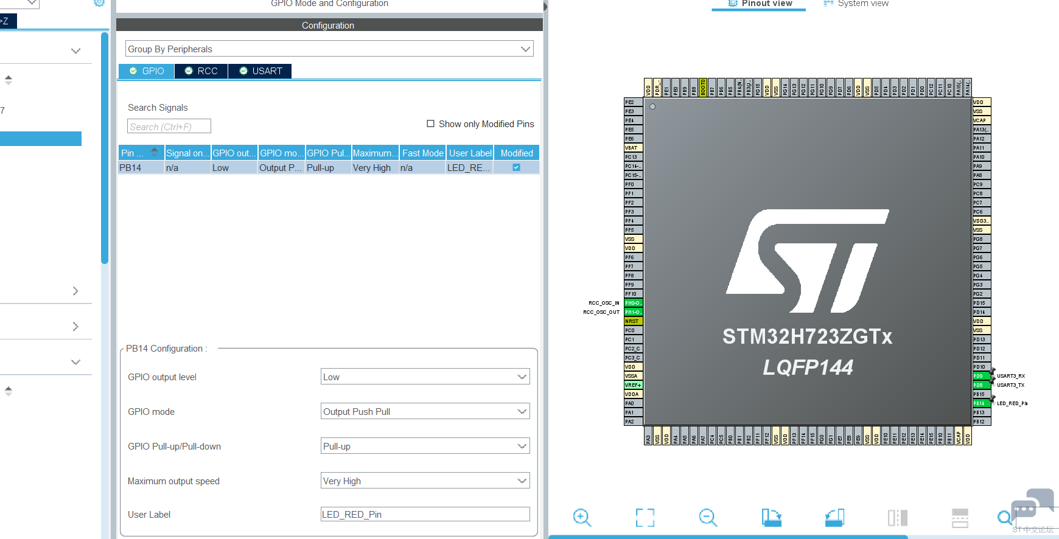Click the PH1-OSC_OUT pin on the chip
The height and width of the screenshot is (539, 1059).
[x=634, y=312]
